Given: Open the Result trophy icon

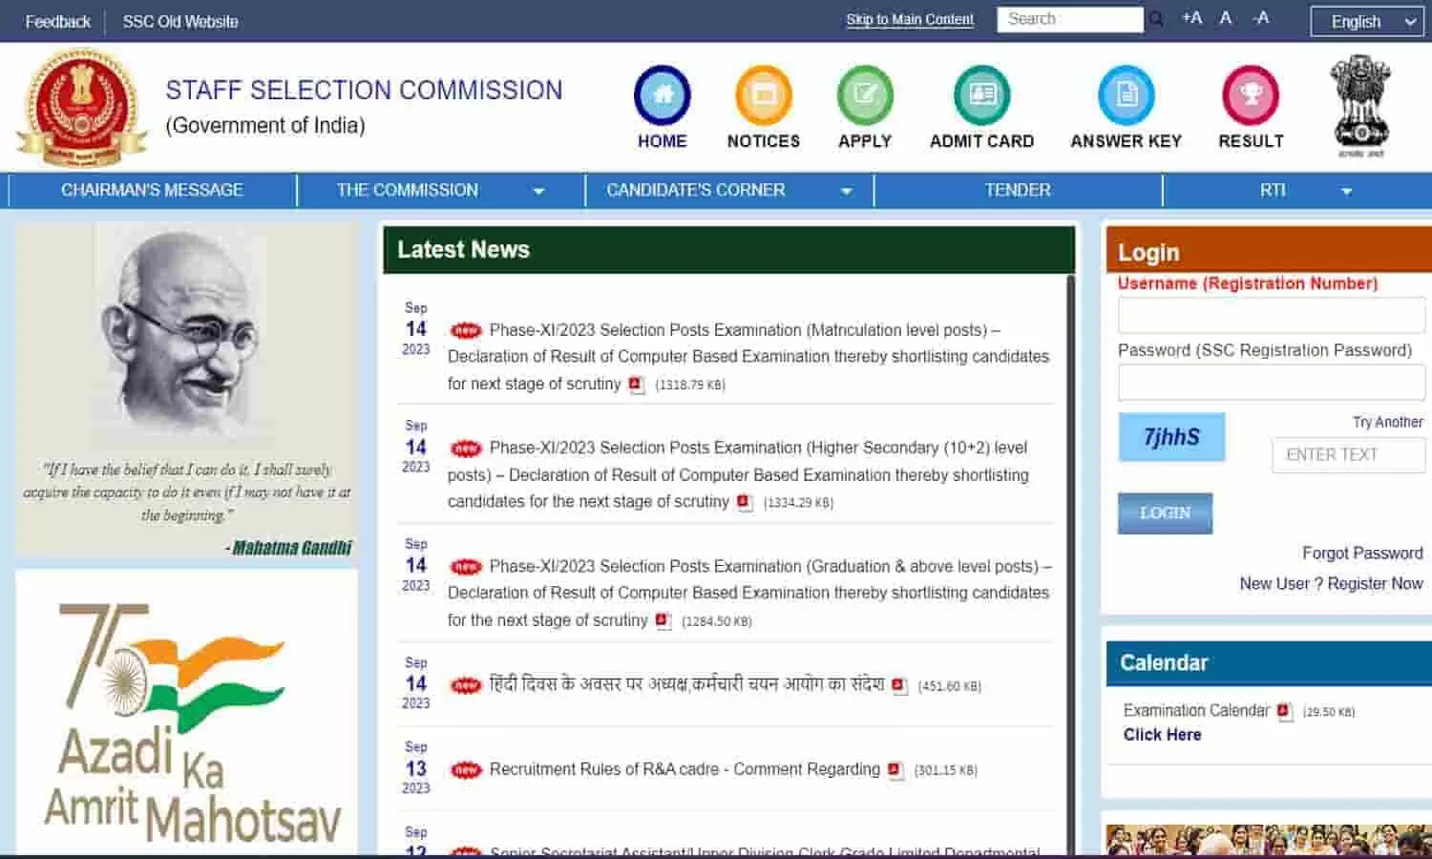Looking at the screenshot, I should (x=1250, y=95).
